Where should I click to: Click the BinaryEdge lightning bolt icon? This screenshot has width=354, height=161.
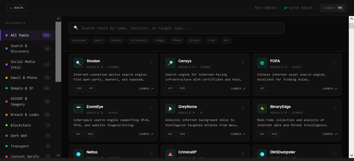[262, 109]
